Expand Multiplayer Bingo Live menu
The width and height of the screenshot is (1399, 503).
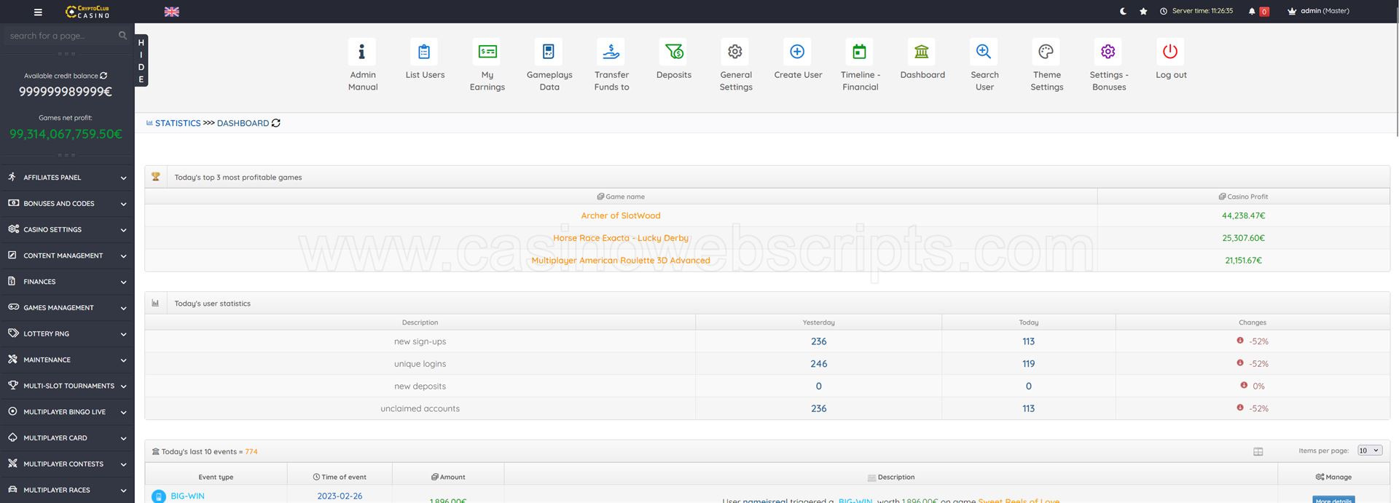(x=67, y=412)
